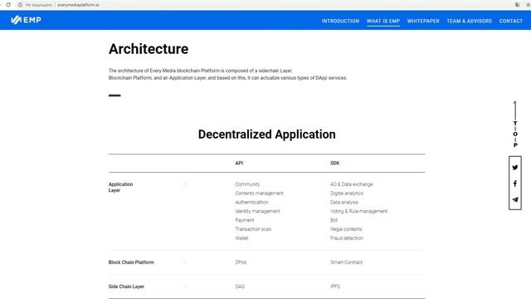Click the Identity management entry
This screenshot has width=531, height=299.
click(258, 211)
